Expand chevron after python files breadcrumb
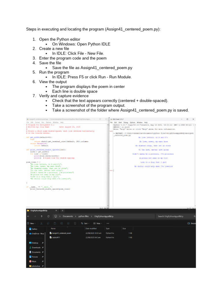Viewport: 222px width, 296px height. 92,216
